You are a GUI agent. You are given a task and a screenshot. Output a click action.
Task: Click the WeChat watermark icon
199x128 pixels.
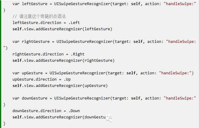coord(109,118)
